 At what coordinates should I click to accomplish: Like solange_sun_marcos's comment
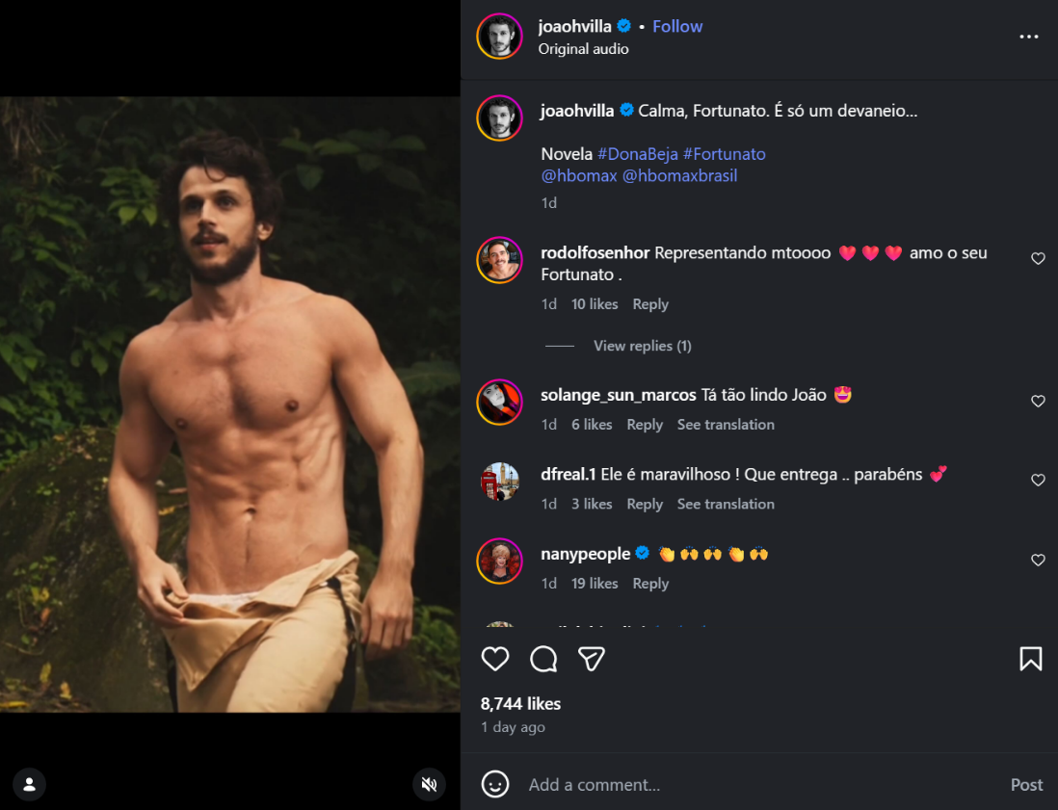tap(1038, 402)
